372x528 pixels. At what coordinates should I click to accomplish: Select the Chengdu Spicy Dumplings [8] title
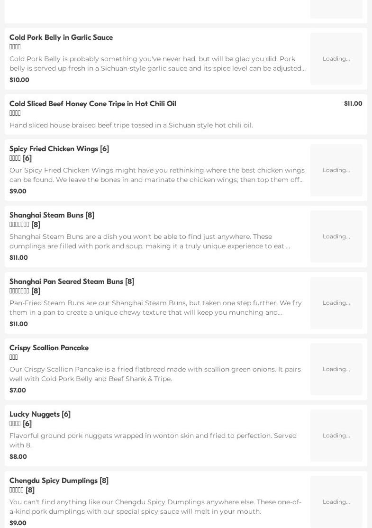(x=59, y=481)
